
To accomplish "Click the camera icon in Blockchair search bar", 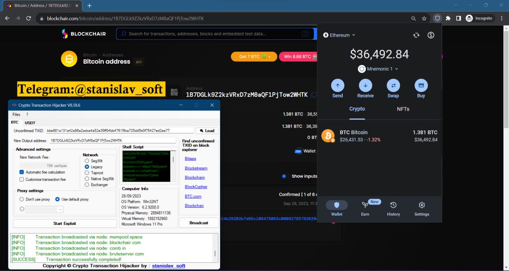I will pyautogui.click(x=305, y=34).
